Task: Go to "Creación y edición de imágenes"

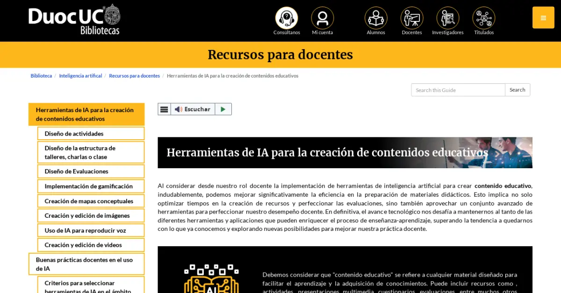Action: pyautogui.click(x=91, y=215)
